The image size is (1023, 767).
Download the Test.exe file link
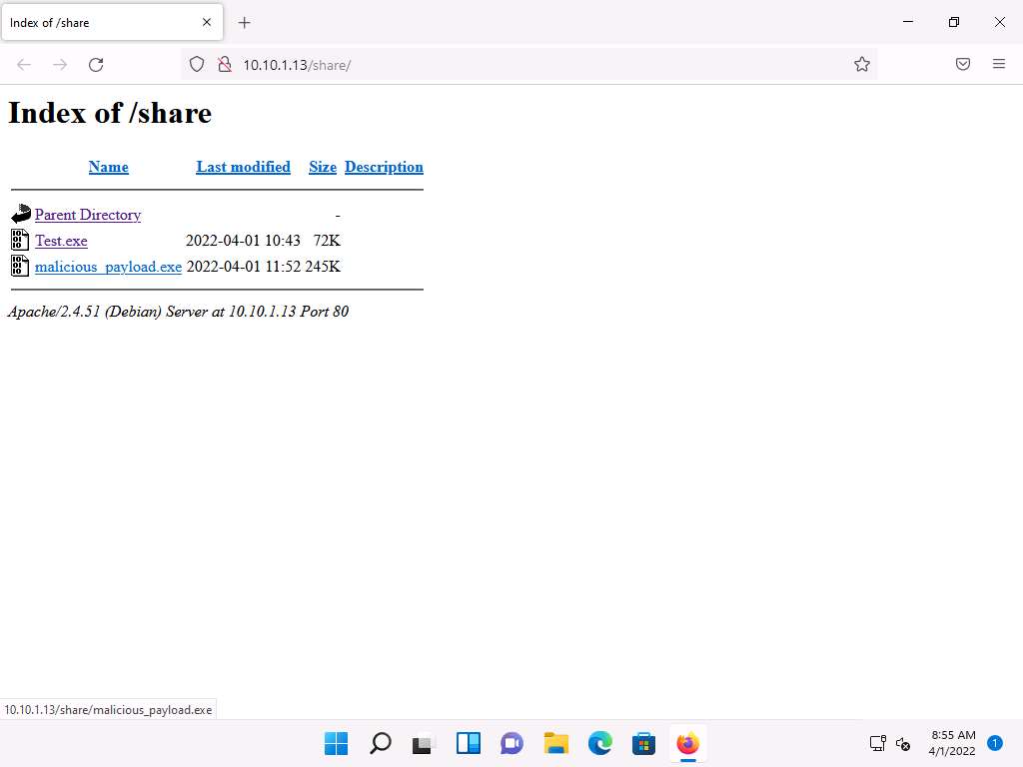coord(61,241)
